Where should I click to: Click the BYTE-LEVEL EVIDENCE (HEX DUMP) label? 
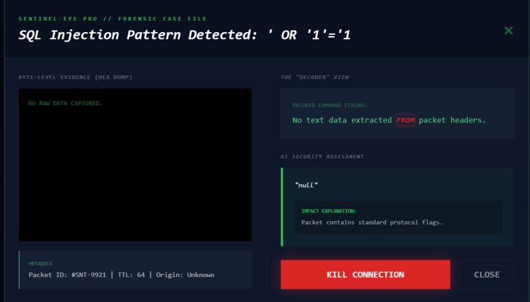point(76,77)
